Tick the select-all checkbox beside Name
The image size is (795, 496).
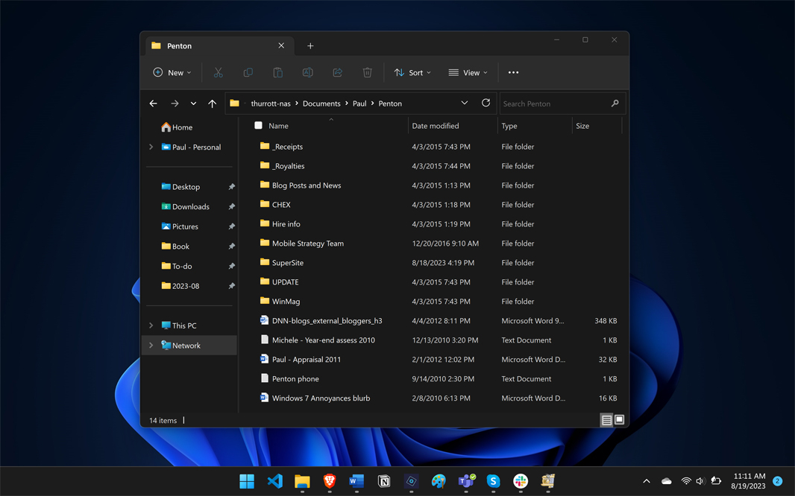(258, 126)
